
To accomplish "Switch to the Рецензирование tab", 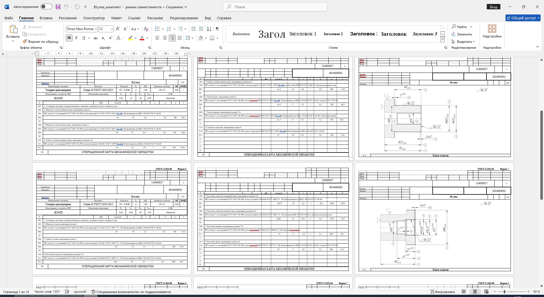I will pos(184,18).
